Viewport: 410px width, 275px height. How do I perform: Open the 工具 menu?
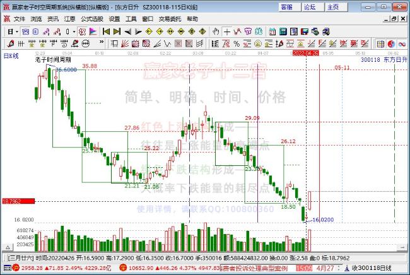pos(131,19)
